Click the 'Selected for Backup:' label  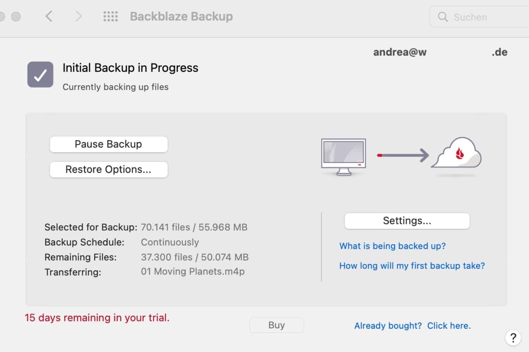pyautogui.click(x=91, y=227)
